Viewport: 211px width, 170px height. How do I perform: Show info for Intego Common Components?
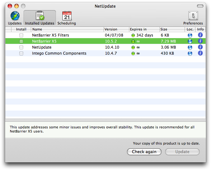pos(200,53)
